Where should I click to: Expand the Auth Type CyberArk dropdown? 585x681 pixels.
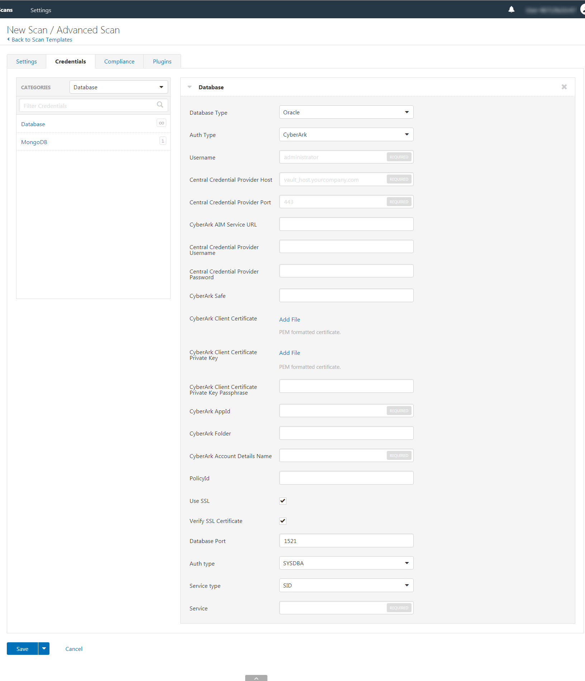[x=346, y=135]
